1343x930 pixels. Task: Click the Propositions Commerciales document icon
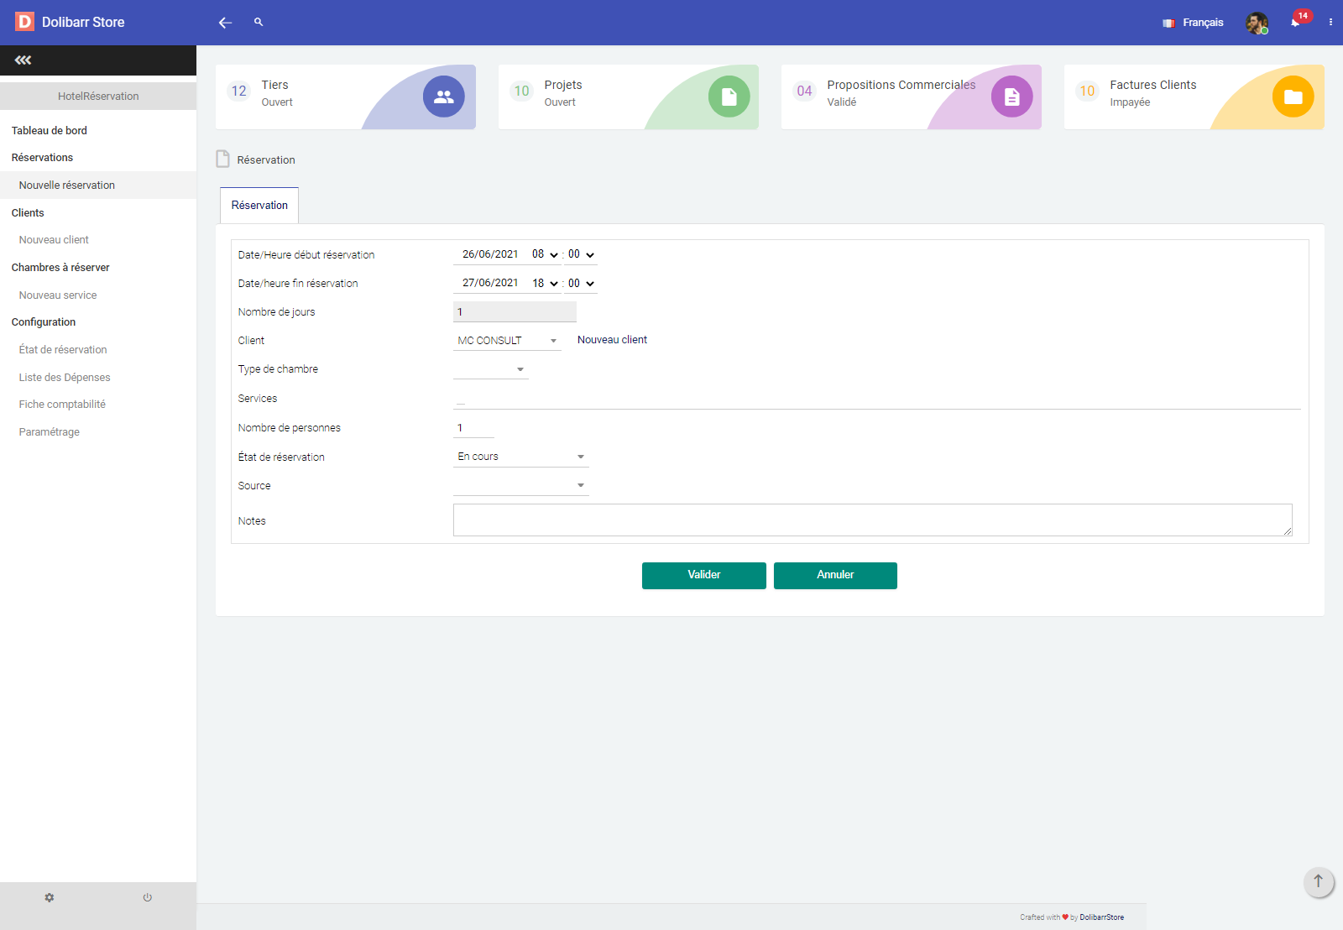(1012, 97)
